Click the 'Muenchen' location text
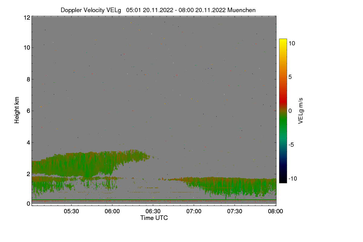The height and width of the screenshot is (242, 363). tap(241, 10)
